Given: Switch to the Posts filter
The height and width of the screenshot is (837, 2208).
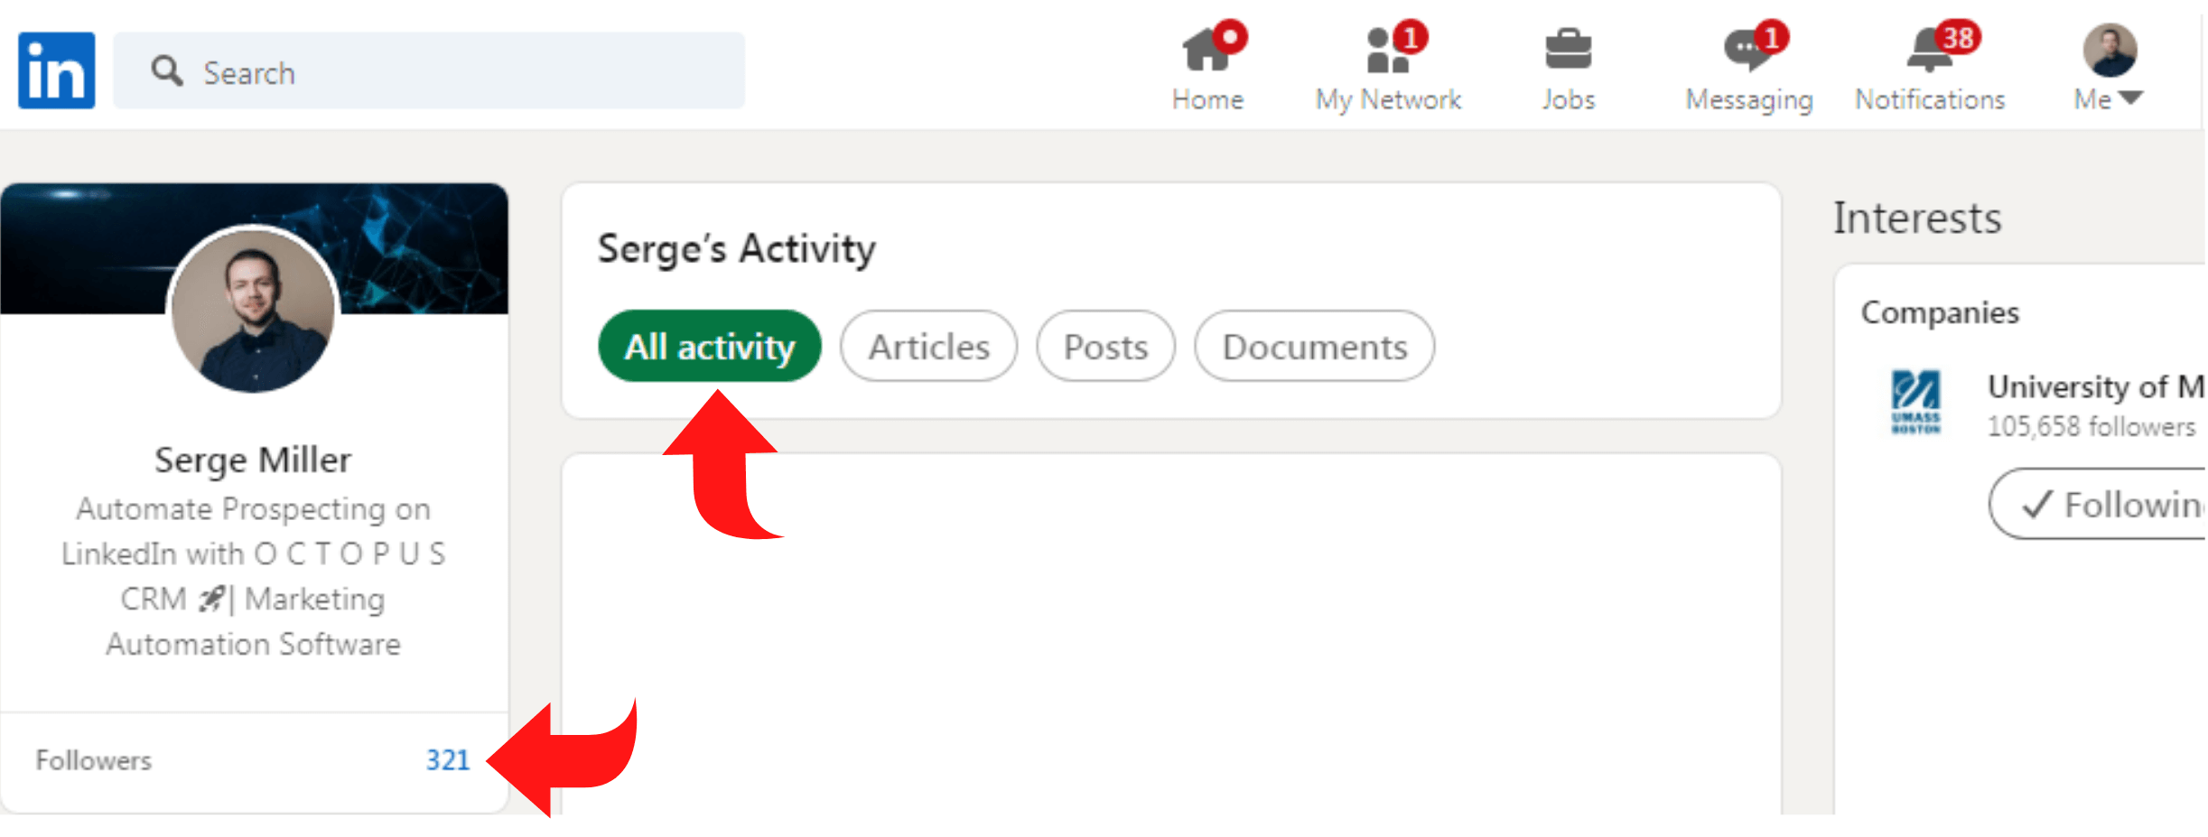Looking at the screenshot, I should [1105, 347].
